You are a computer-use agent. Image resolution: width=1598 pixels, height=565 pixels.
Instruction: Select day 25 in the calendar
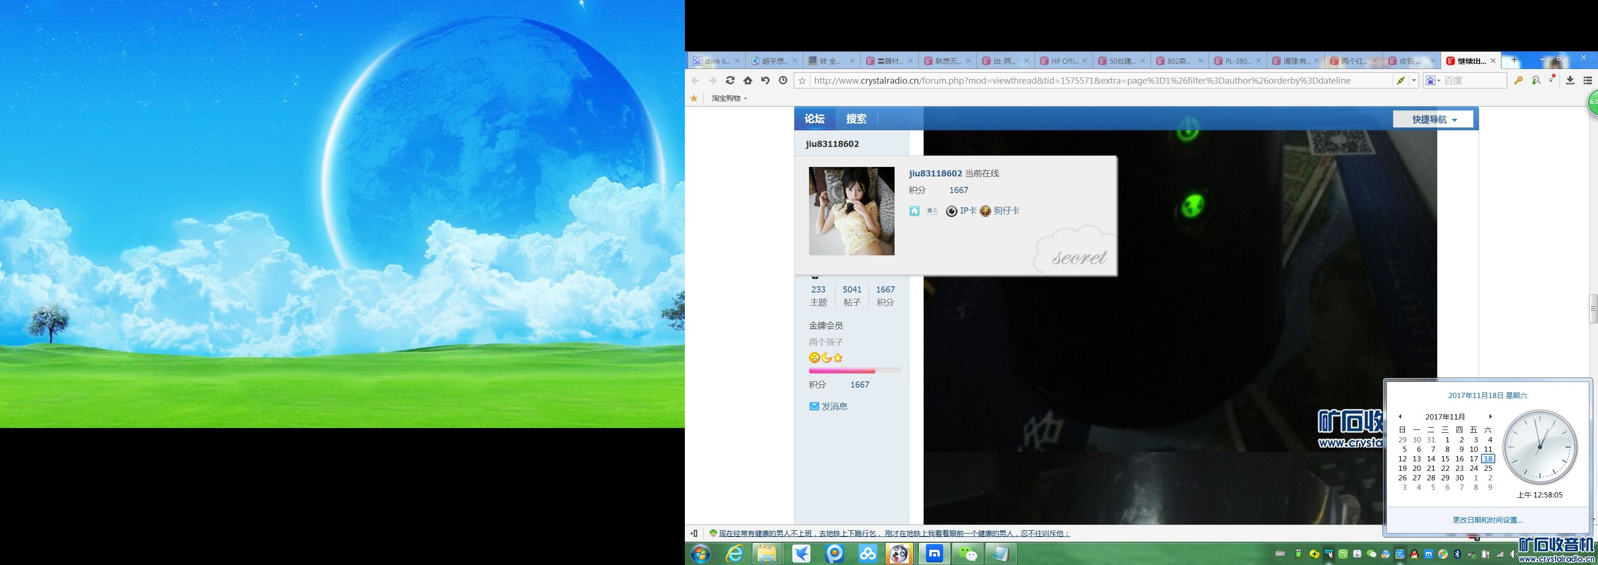(1488, 468)
